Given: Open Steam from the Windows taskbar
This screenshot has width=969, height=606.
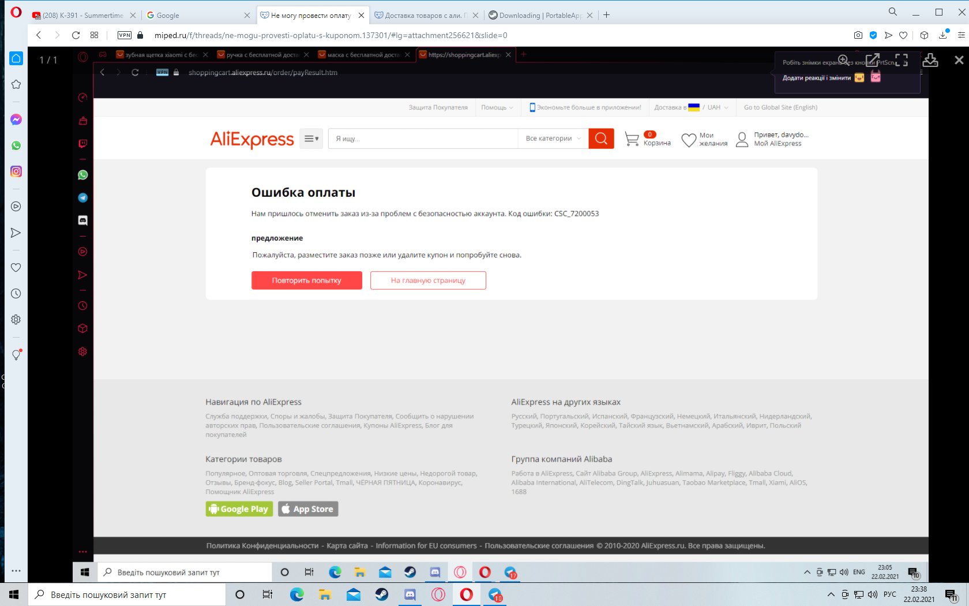Looking at the screenshot, I should (x=382, y=594).
